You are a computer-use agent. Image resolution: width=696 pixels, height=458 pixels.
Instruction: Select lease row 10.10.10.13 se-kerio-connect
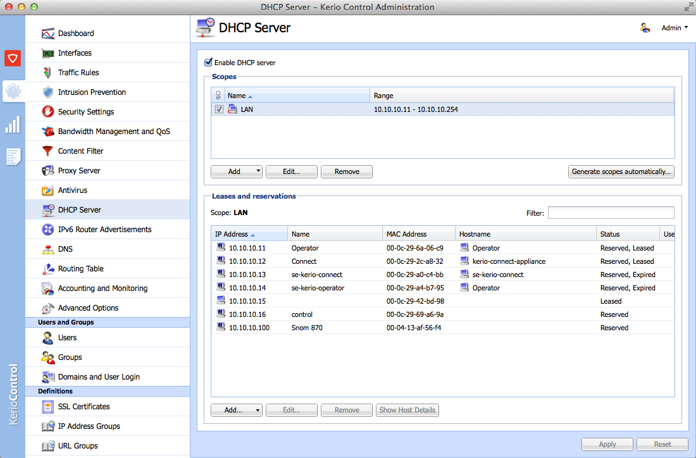coord(442,275)
